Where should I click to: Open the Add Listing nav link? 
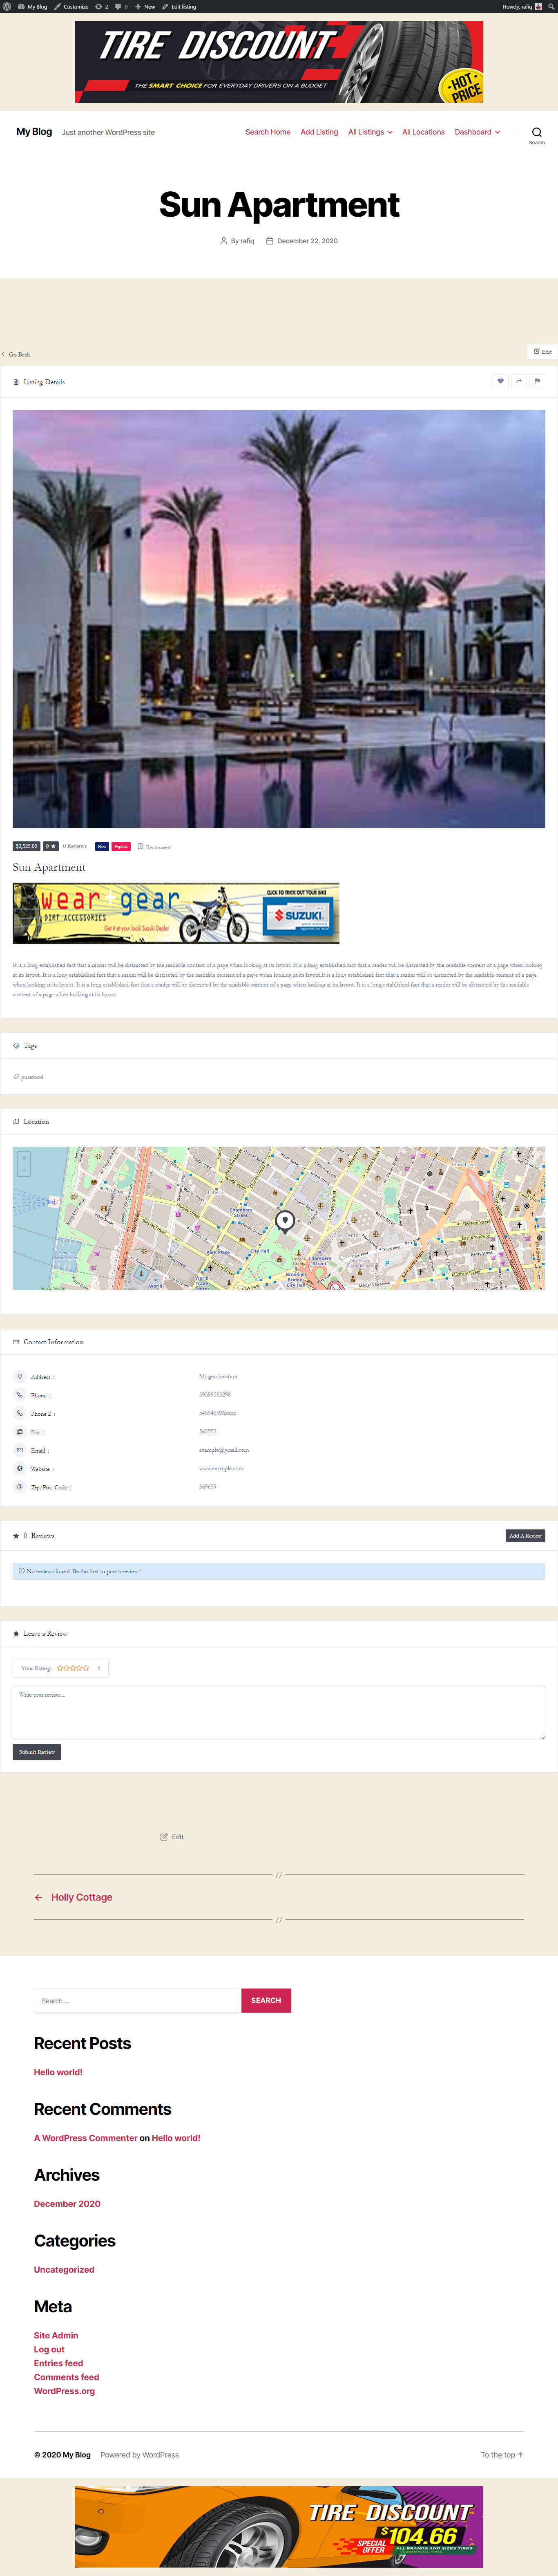point(319,132)
